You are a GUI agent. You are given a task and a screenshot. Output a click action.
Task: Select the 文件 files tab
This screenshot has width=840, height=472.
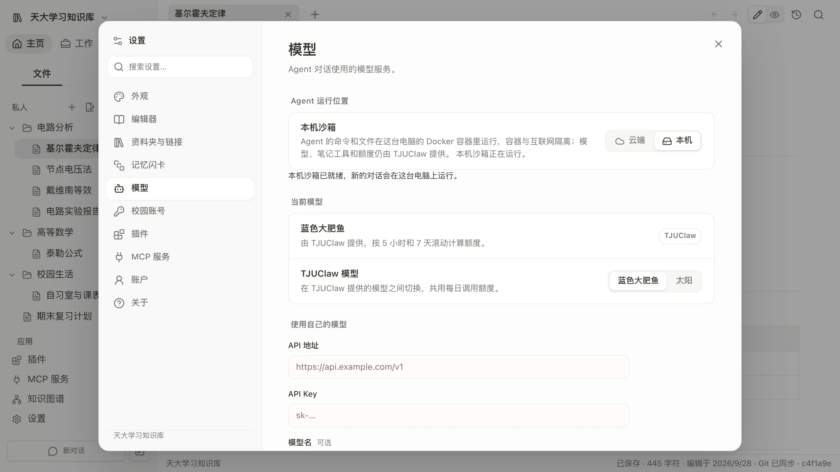[x=42, y=74]
